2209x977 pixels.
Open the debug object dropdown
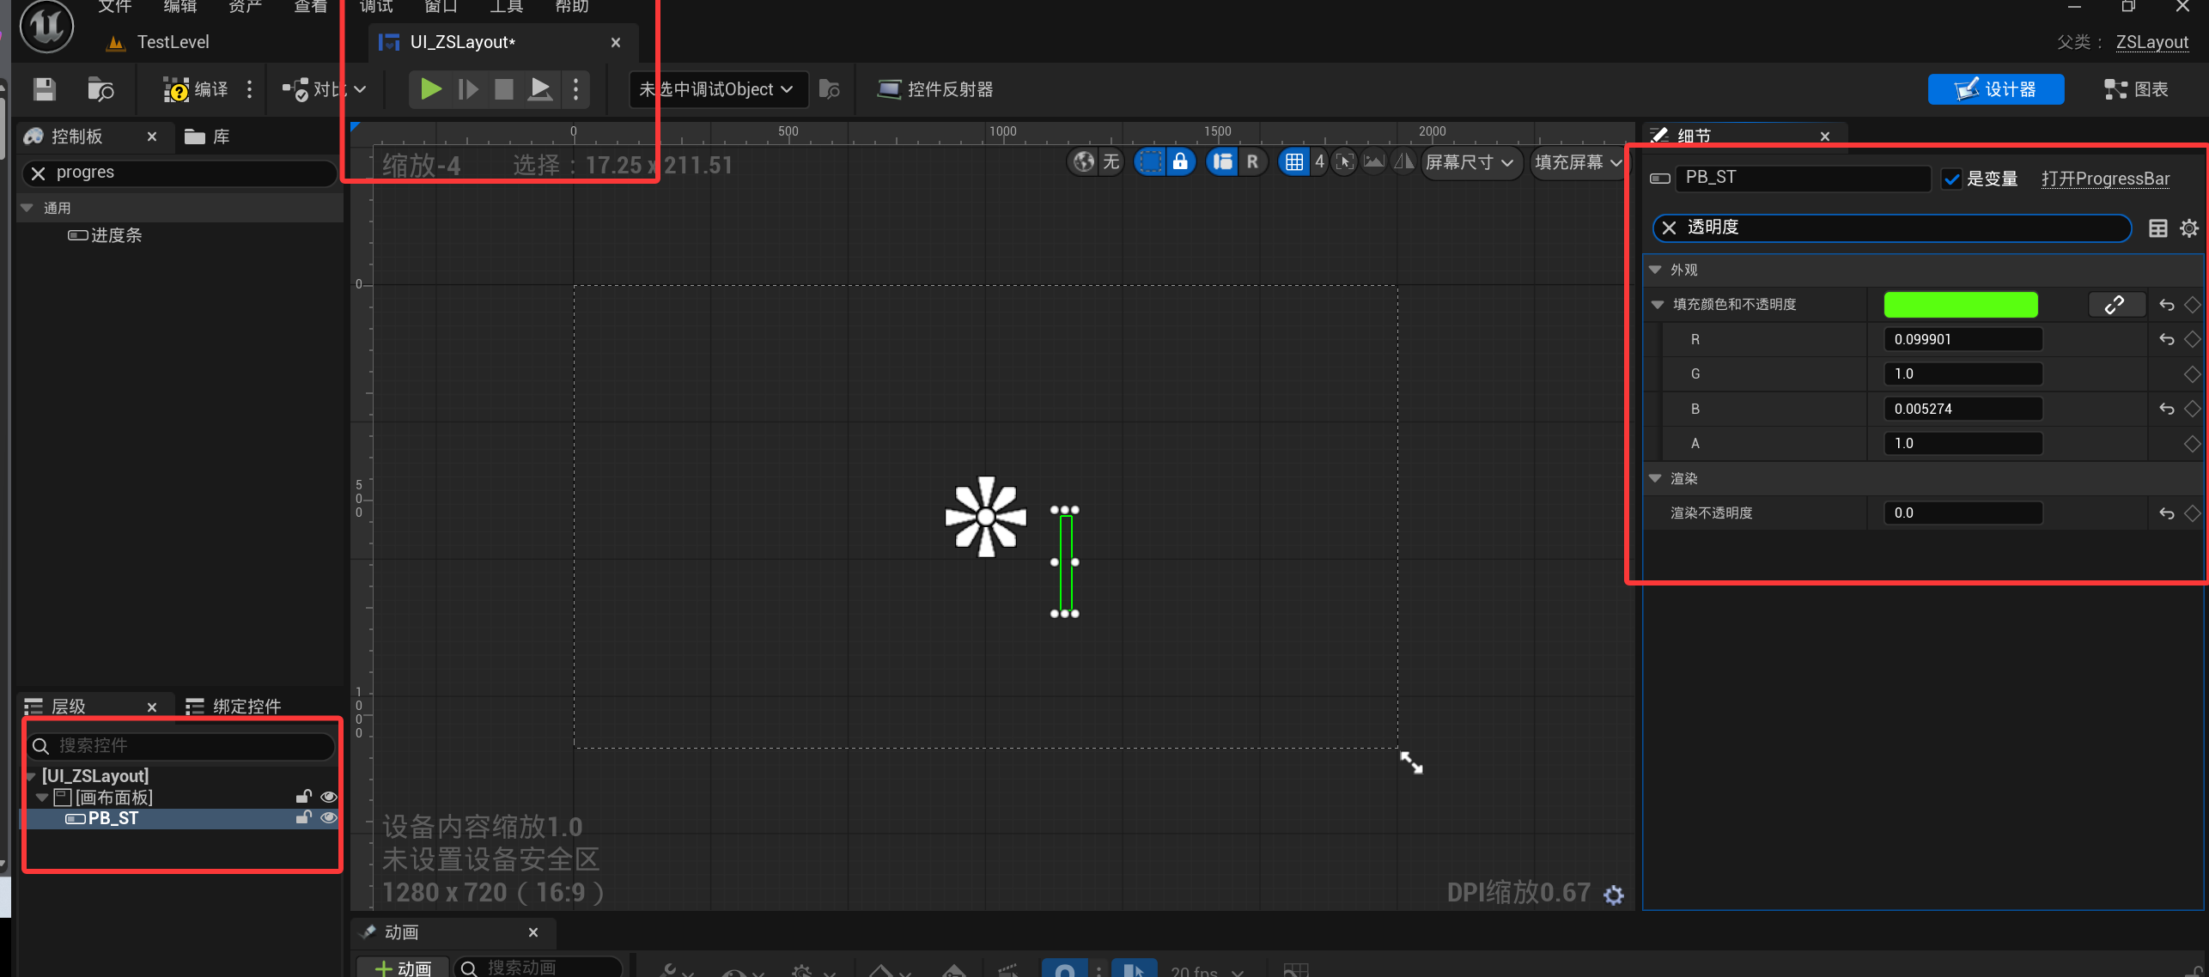click(718, 89)
